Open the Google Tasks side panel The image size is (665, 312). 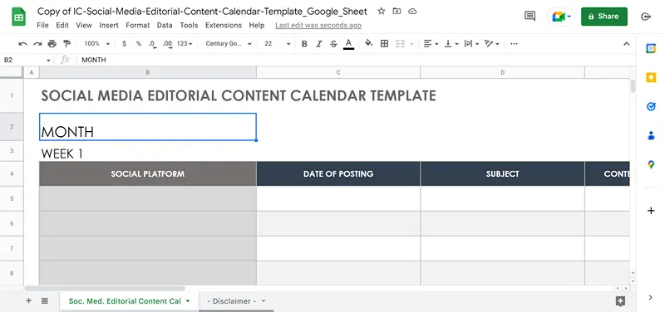651,106
